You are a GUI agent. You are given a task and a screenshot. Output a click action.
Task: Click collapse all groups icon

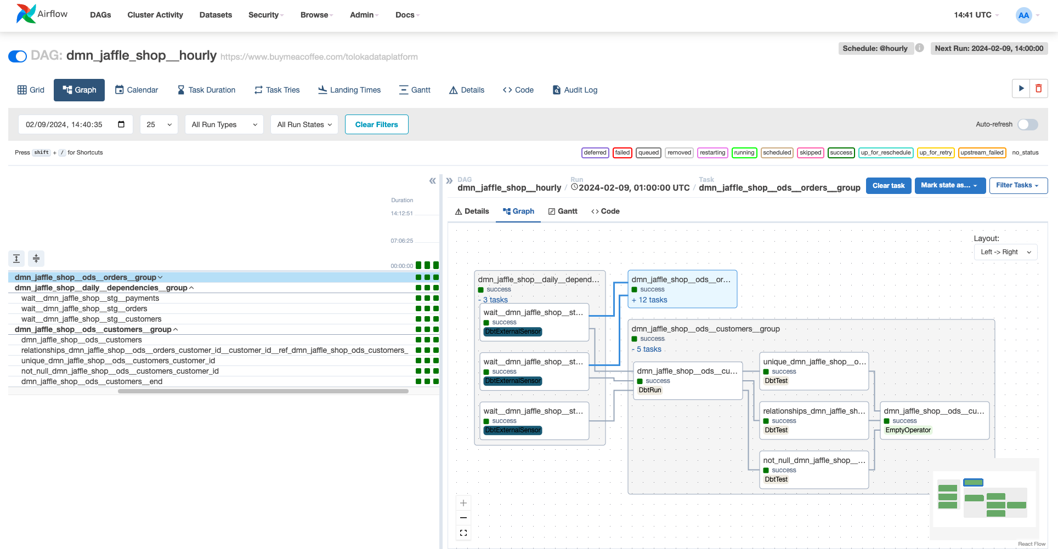pos(36,258)
